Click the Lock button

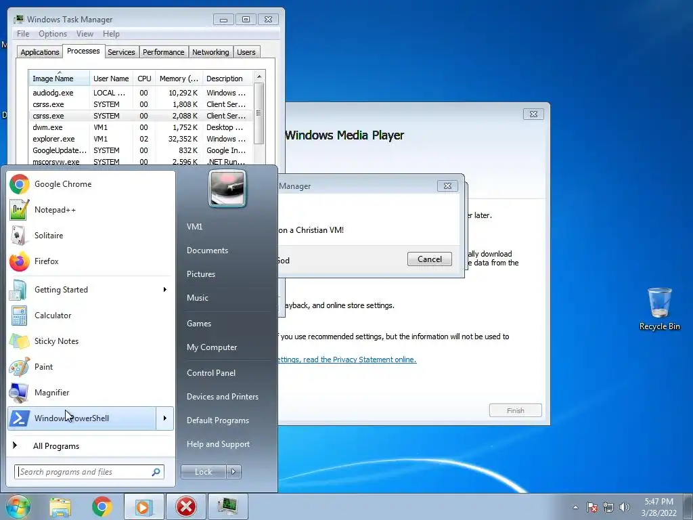coord(203,472)
